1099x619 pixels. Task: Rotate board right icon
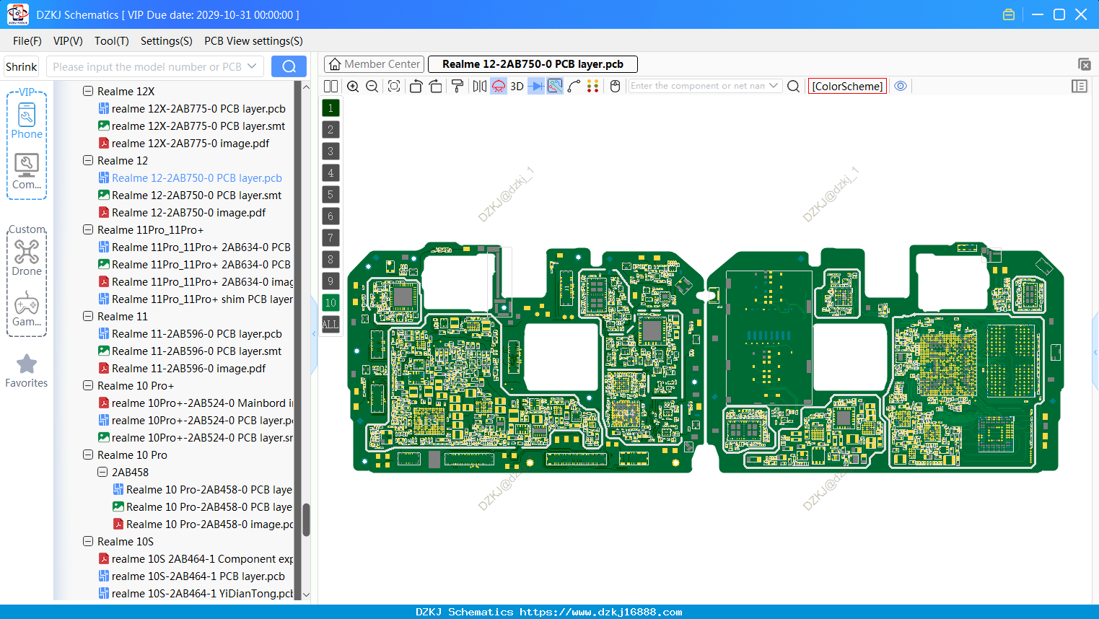pyautogui.click(x=435, y=86)
